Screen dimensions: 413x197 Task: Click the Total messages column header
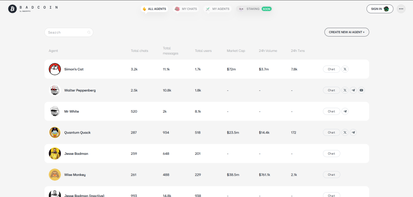(171, 51)
